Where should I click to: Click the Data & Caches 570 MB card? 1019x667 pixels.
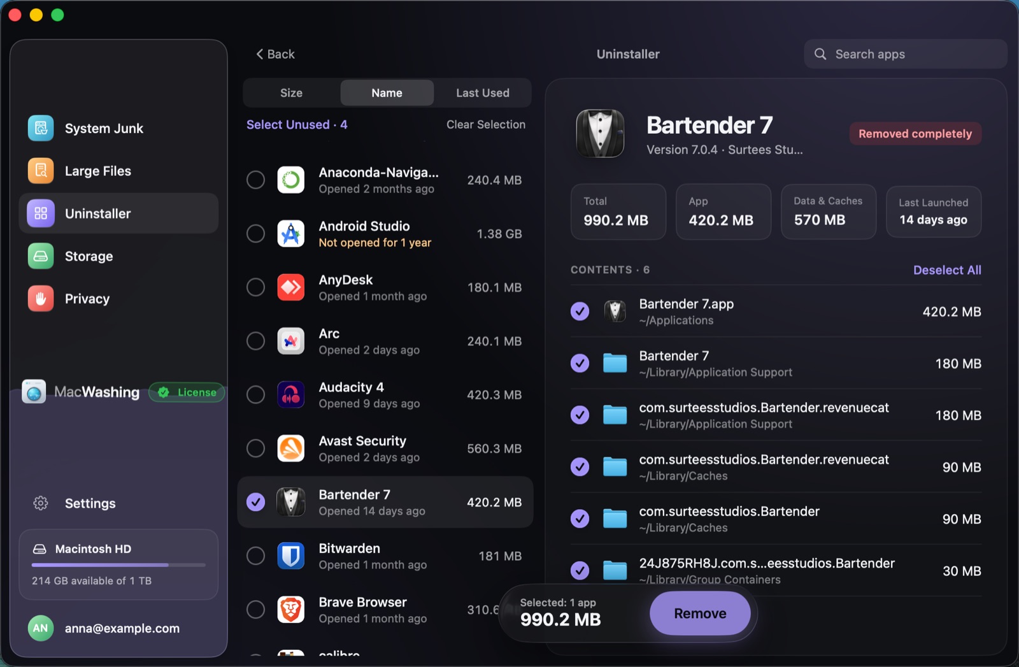(829, 212)
